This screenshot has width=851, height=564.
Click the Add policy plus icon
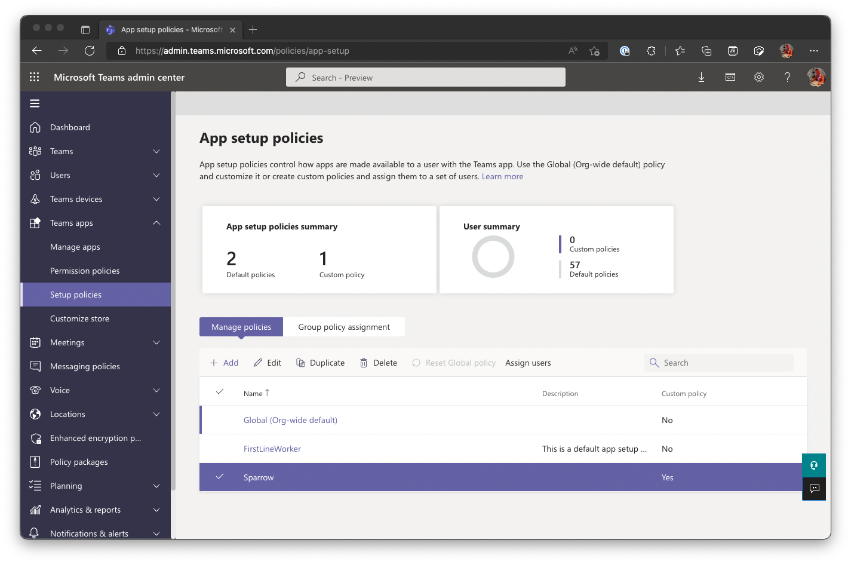(x=214, y=363)
